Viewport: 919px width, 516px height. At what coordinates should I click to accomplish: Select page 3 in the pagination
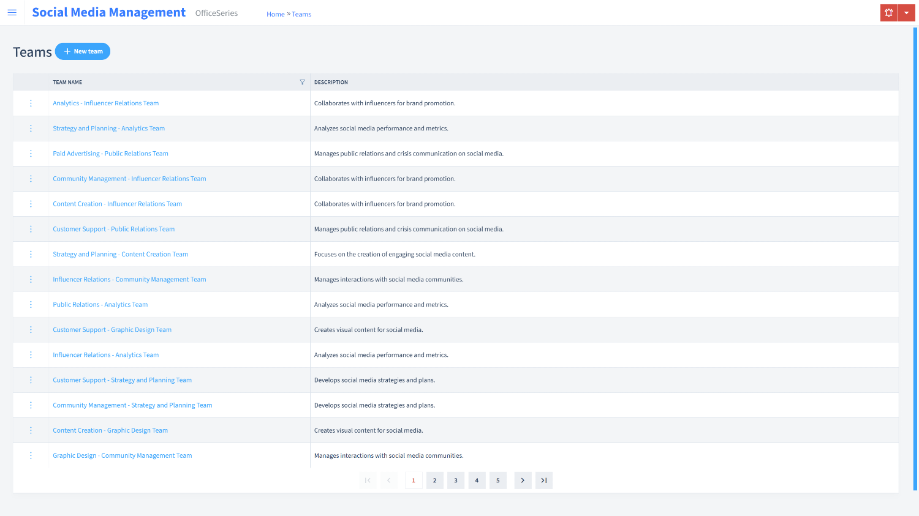(x=455, y=480)
